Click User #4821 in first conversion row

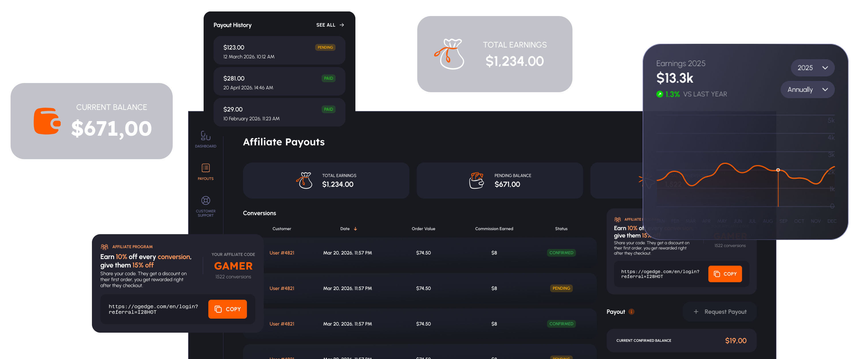pyautogui.click(x=282, y=253)
